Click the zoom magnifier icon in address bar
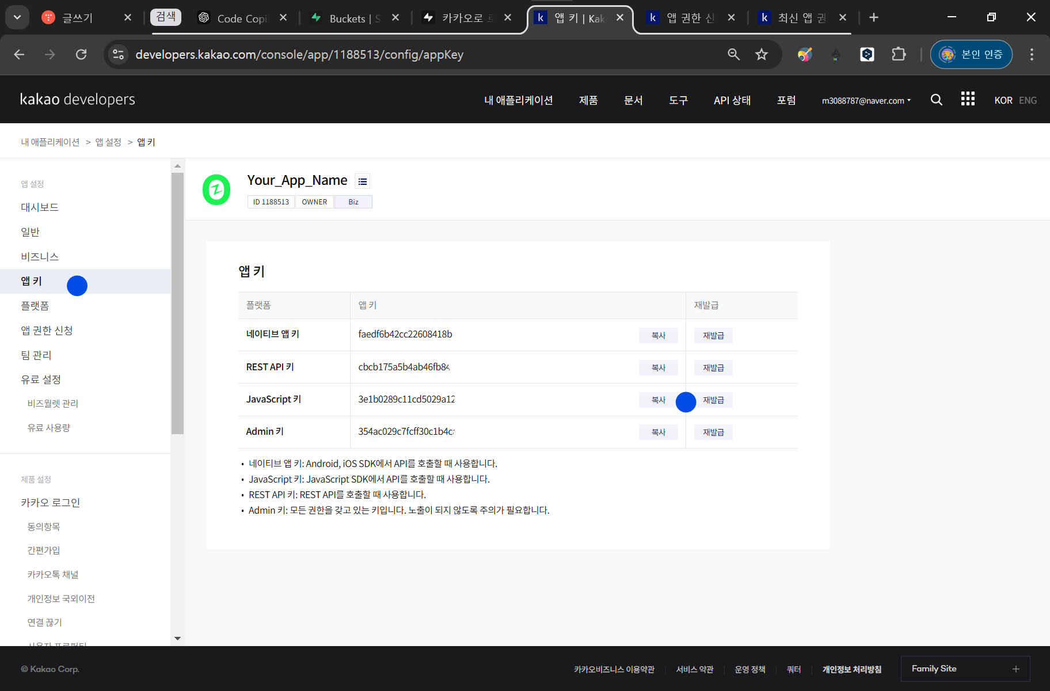This screenshot has width=1050, height=691. coord(733,54)
